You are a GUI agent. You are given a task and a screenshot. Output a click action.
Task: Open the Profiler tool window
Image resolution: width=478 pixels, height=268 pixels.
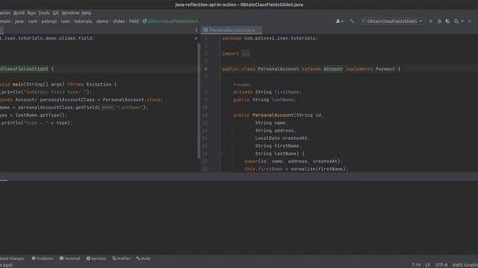point(121,258)
